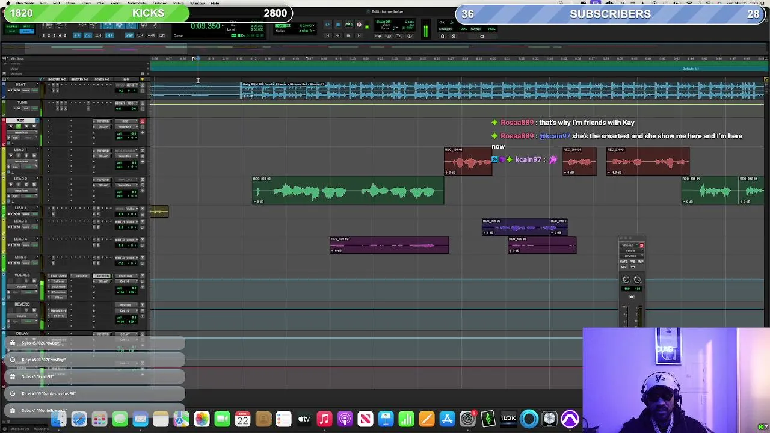Open the Nudge value dropdown

pyautogui.click(x=313, y=31)
